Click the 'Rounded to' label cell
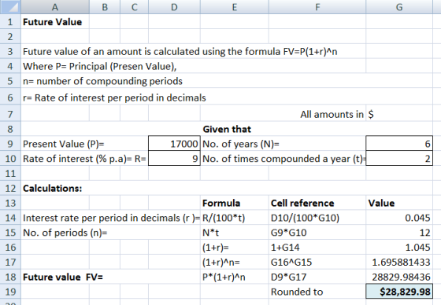This screenshot has height=305, width=441. pyautogui.click(x=297, y=292)
